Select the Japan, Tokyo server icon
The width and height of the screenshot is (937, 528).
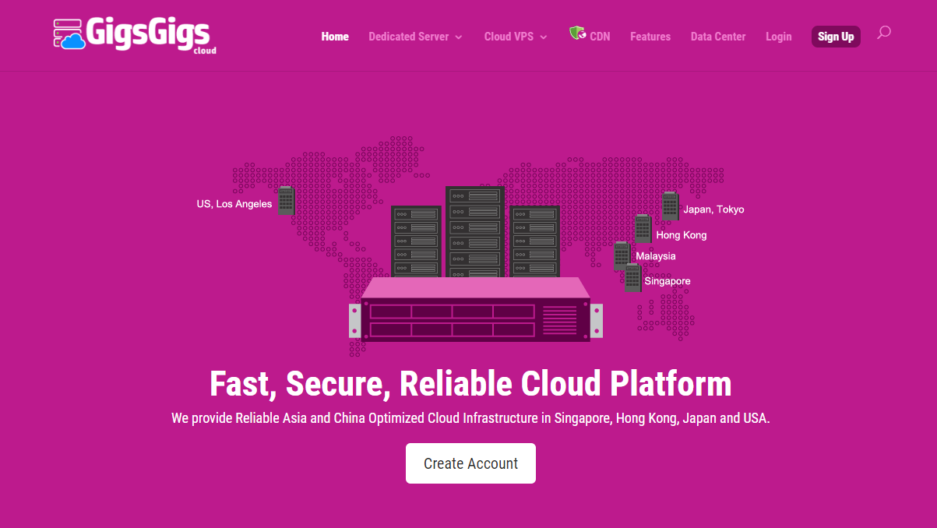point(670,206)
